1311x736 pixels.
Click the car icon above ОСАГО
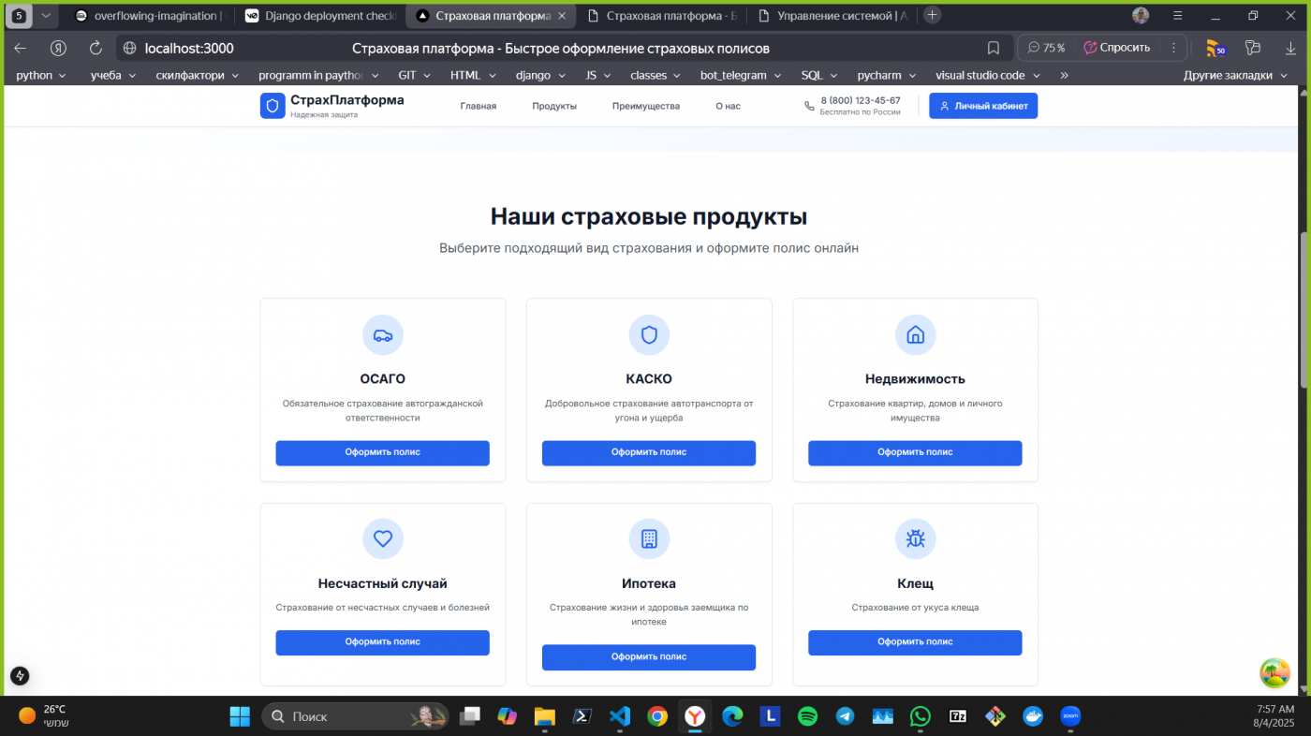tap(383, 335)
